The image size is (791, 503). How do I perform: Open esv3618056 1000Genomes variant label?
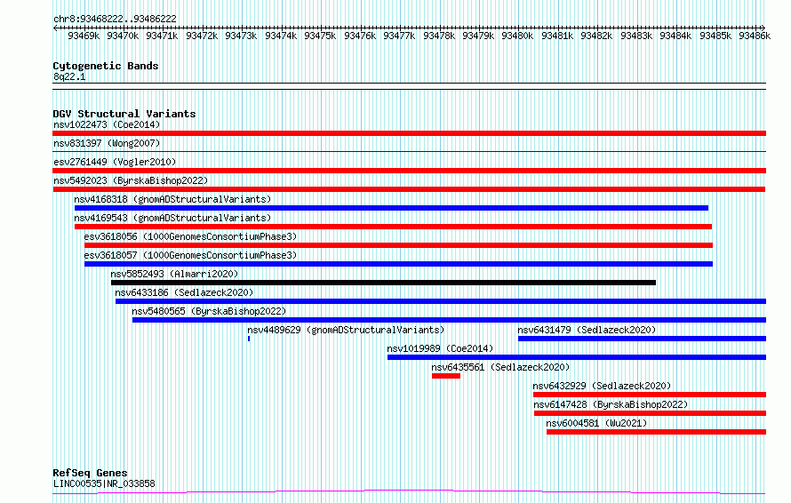pyautogui.click(x=190, y=236)
